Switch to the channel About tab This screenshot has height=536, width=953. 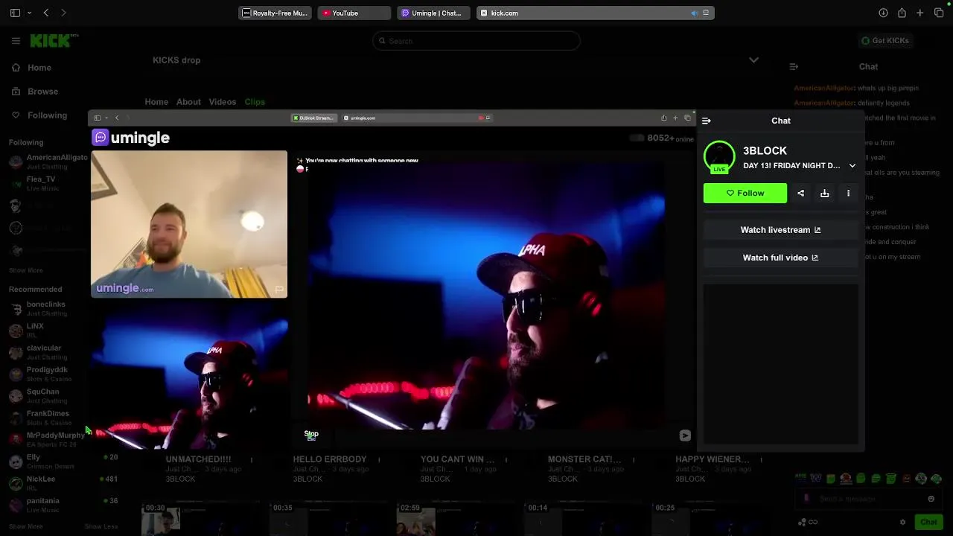tap(188, 102)
